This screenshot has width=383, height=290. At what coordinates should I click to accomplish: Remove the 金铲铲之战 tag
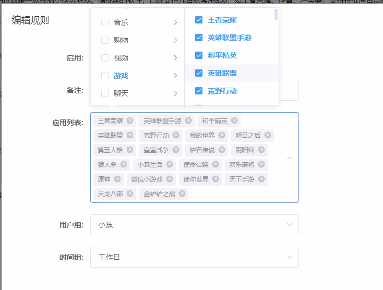182,194
